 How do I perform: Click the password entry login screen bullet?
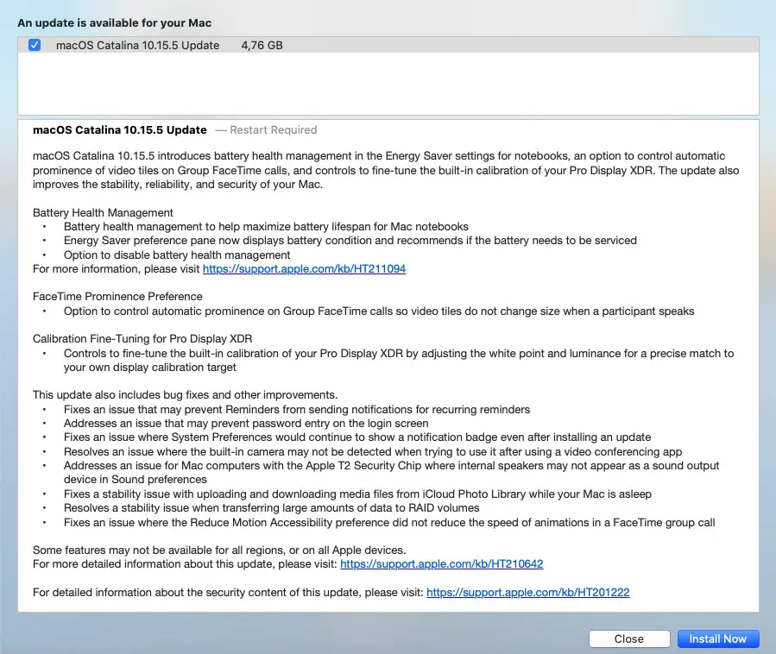245,424
